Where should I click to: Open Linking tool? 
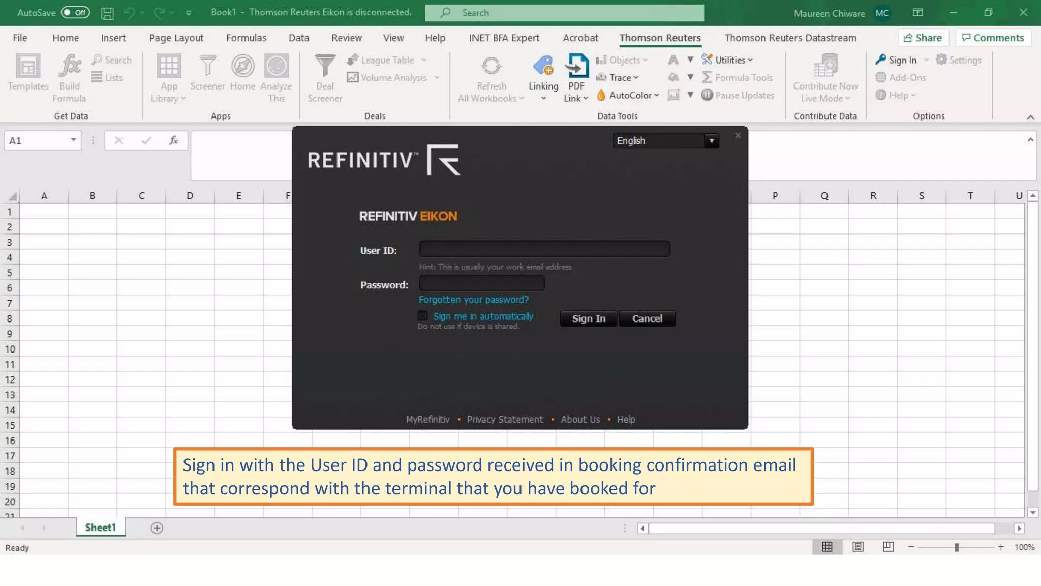pos(543,77)
